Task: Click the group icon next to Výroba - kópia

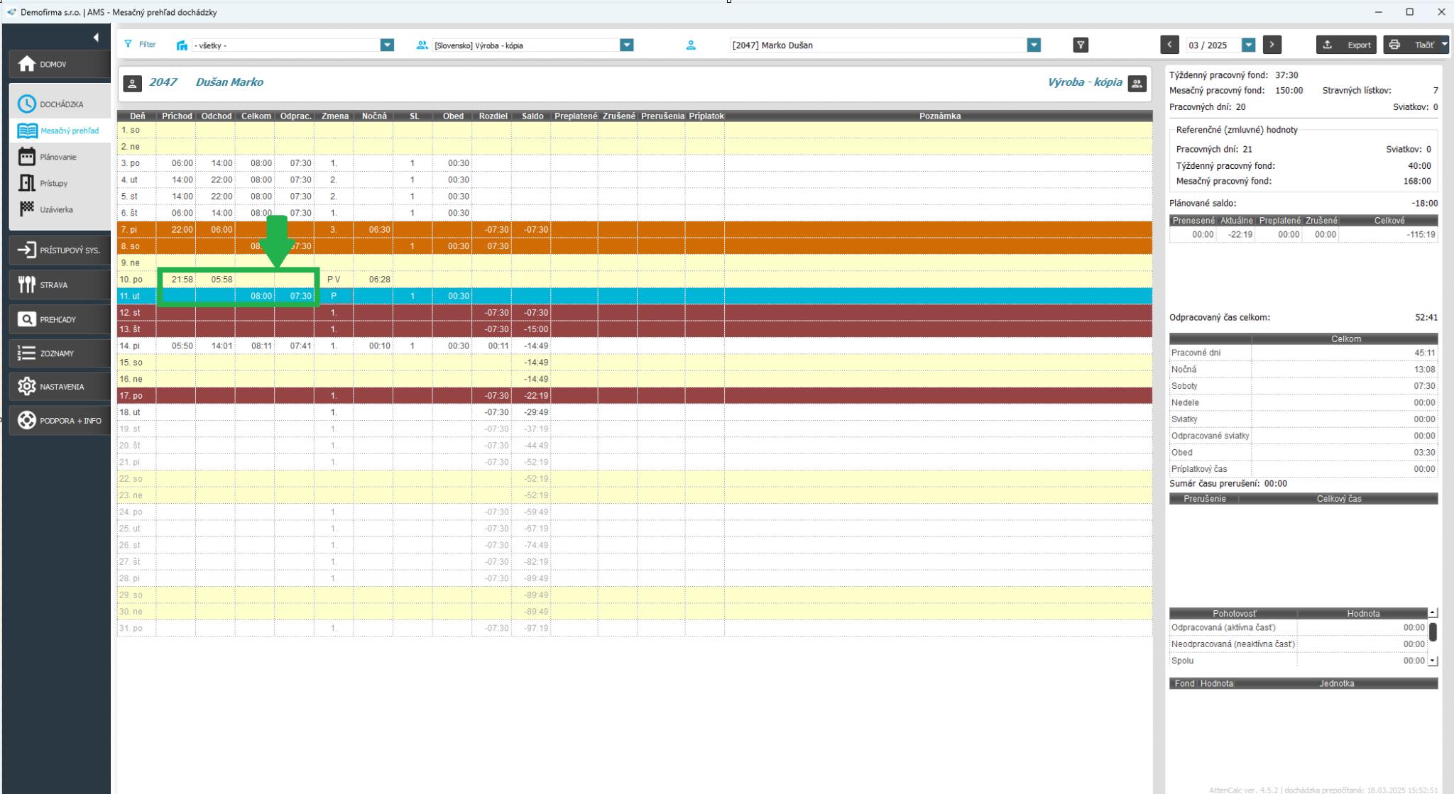Action: tap(1137, 83)
